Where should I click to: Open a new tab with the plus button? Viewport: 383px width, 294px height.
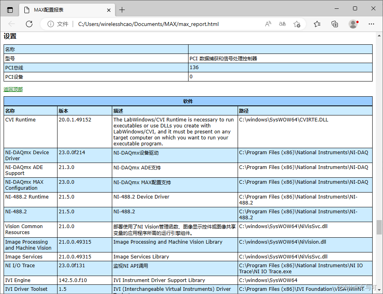(x=122, y=9)
